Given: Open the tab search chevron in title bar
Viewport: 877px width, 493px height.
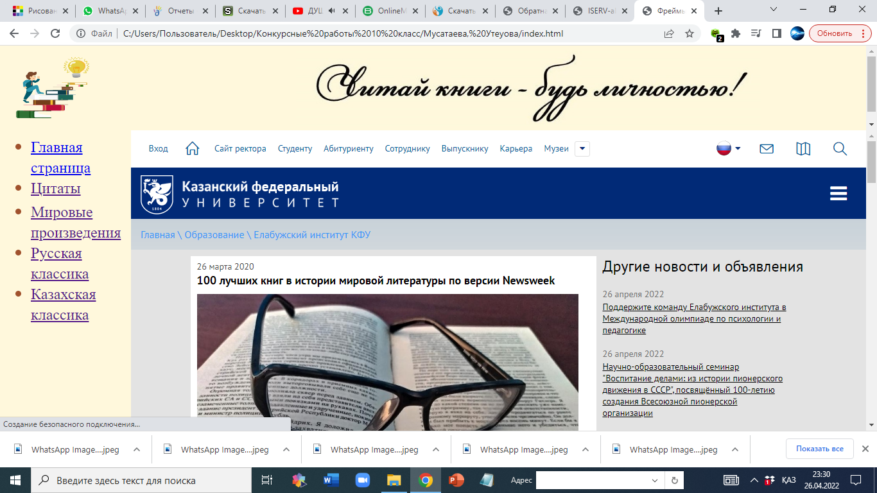Looking at the screenshot, I should click(x=774, y=10).
